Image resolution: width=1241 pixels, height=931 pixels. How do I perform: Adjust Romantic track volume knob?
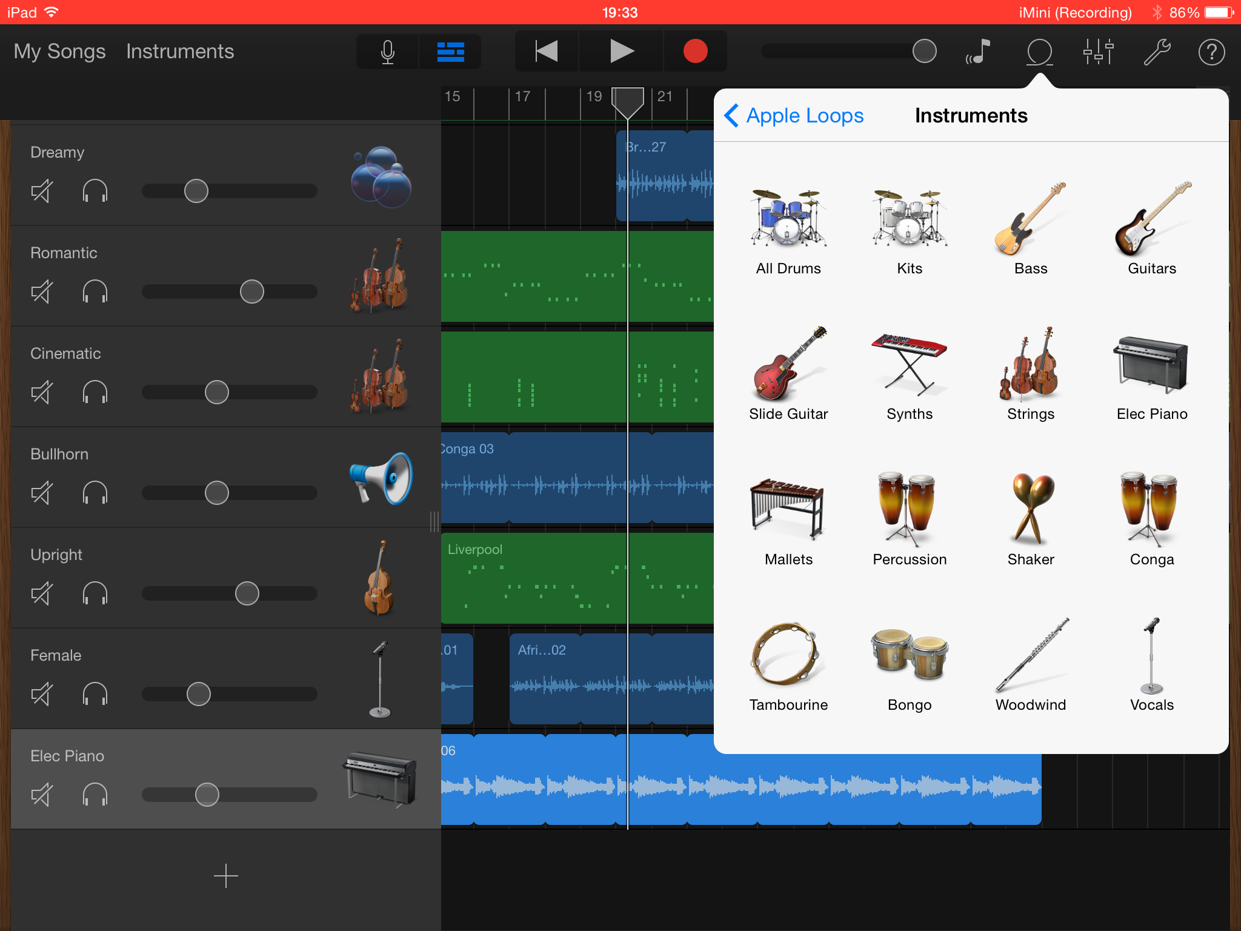(x=252, y=292)
